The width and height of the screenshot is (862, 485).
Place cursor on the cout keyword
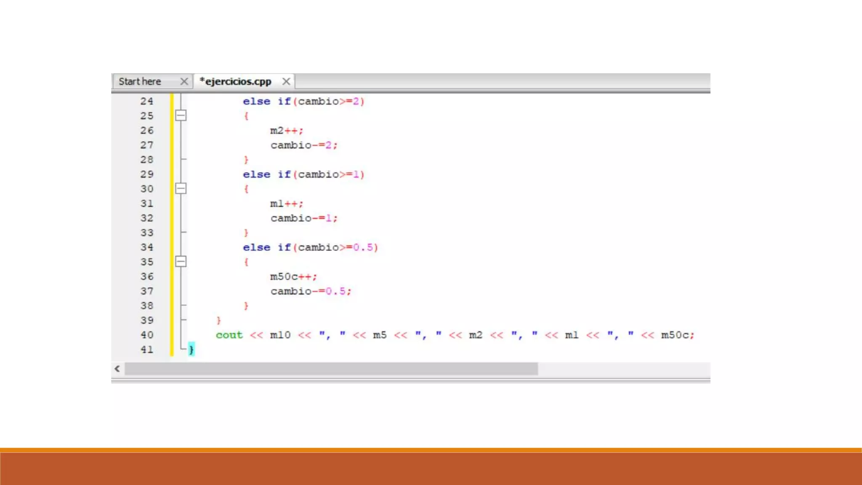tap(229, 335)
